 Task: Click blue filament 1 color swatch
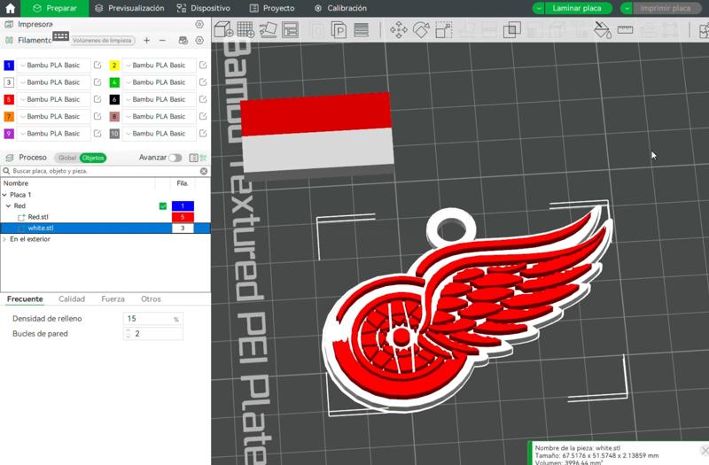coord(9,66)
